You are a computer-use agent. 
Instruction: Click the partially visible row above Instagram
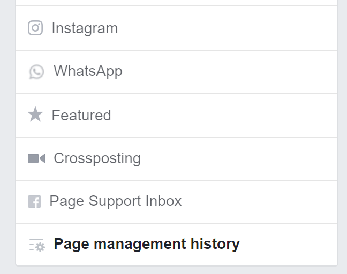coord(177,3)
